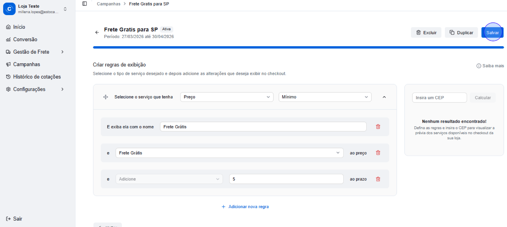The image size is (507, 227).
Task: Open the Frete Grátis price dropdown
Action: [x=229, y=153]
